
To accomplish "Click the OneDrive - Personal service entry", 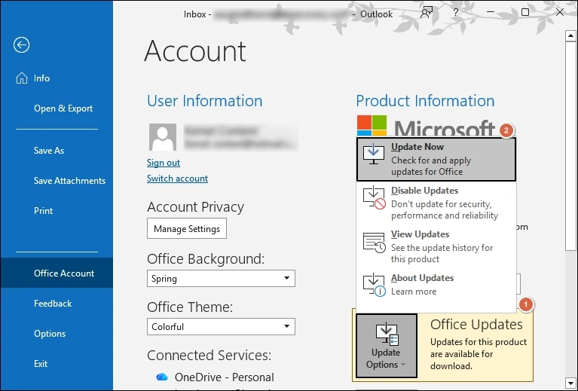I will 215,377.
